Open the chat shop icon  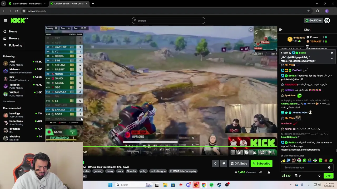[x=296, y=176]
